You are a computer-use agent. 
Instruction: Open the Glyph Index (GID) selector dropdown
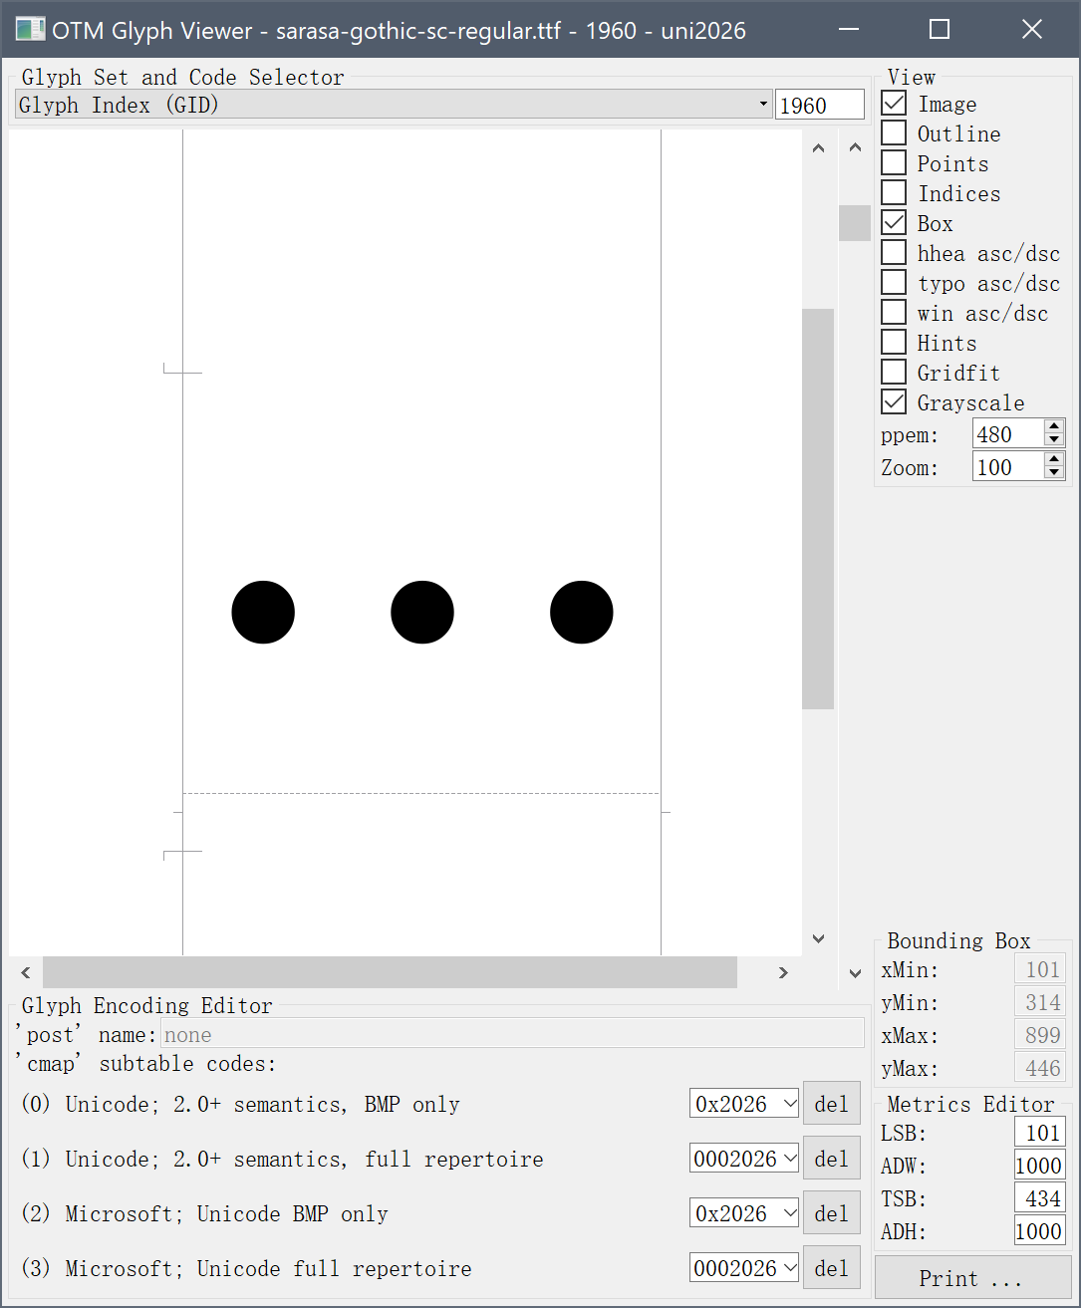coord(394,105)
